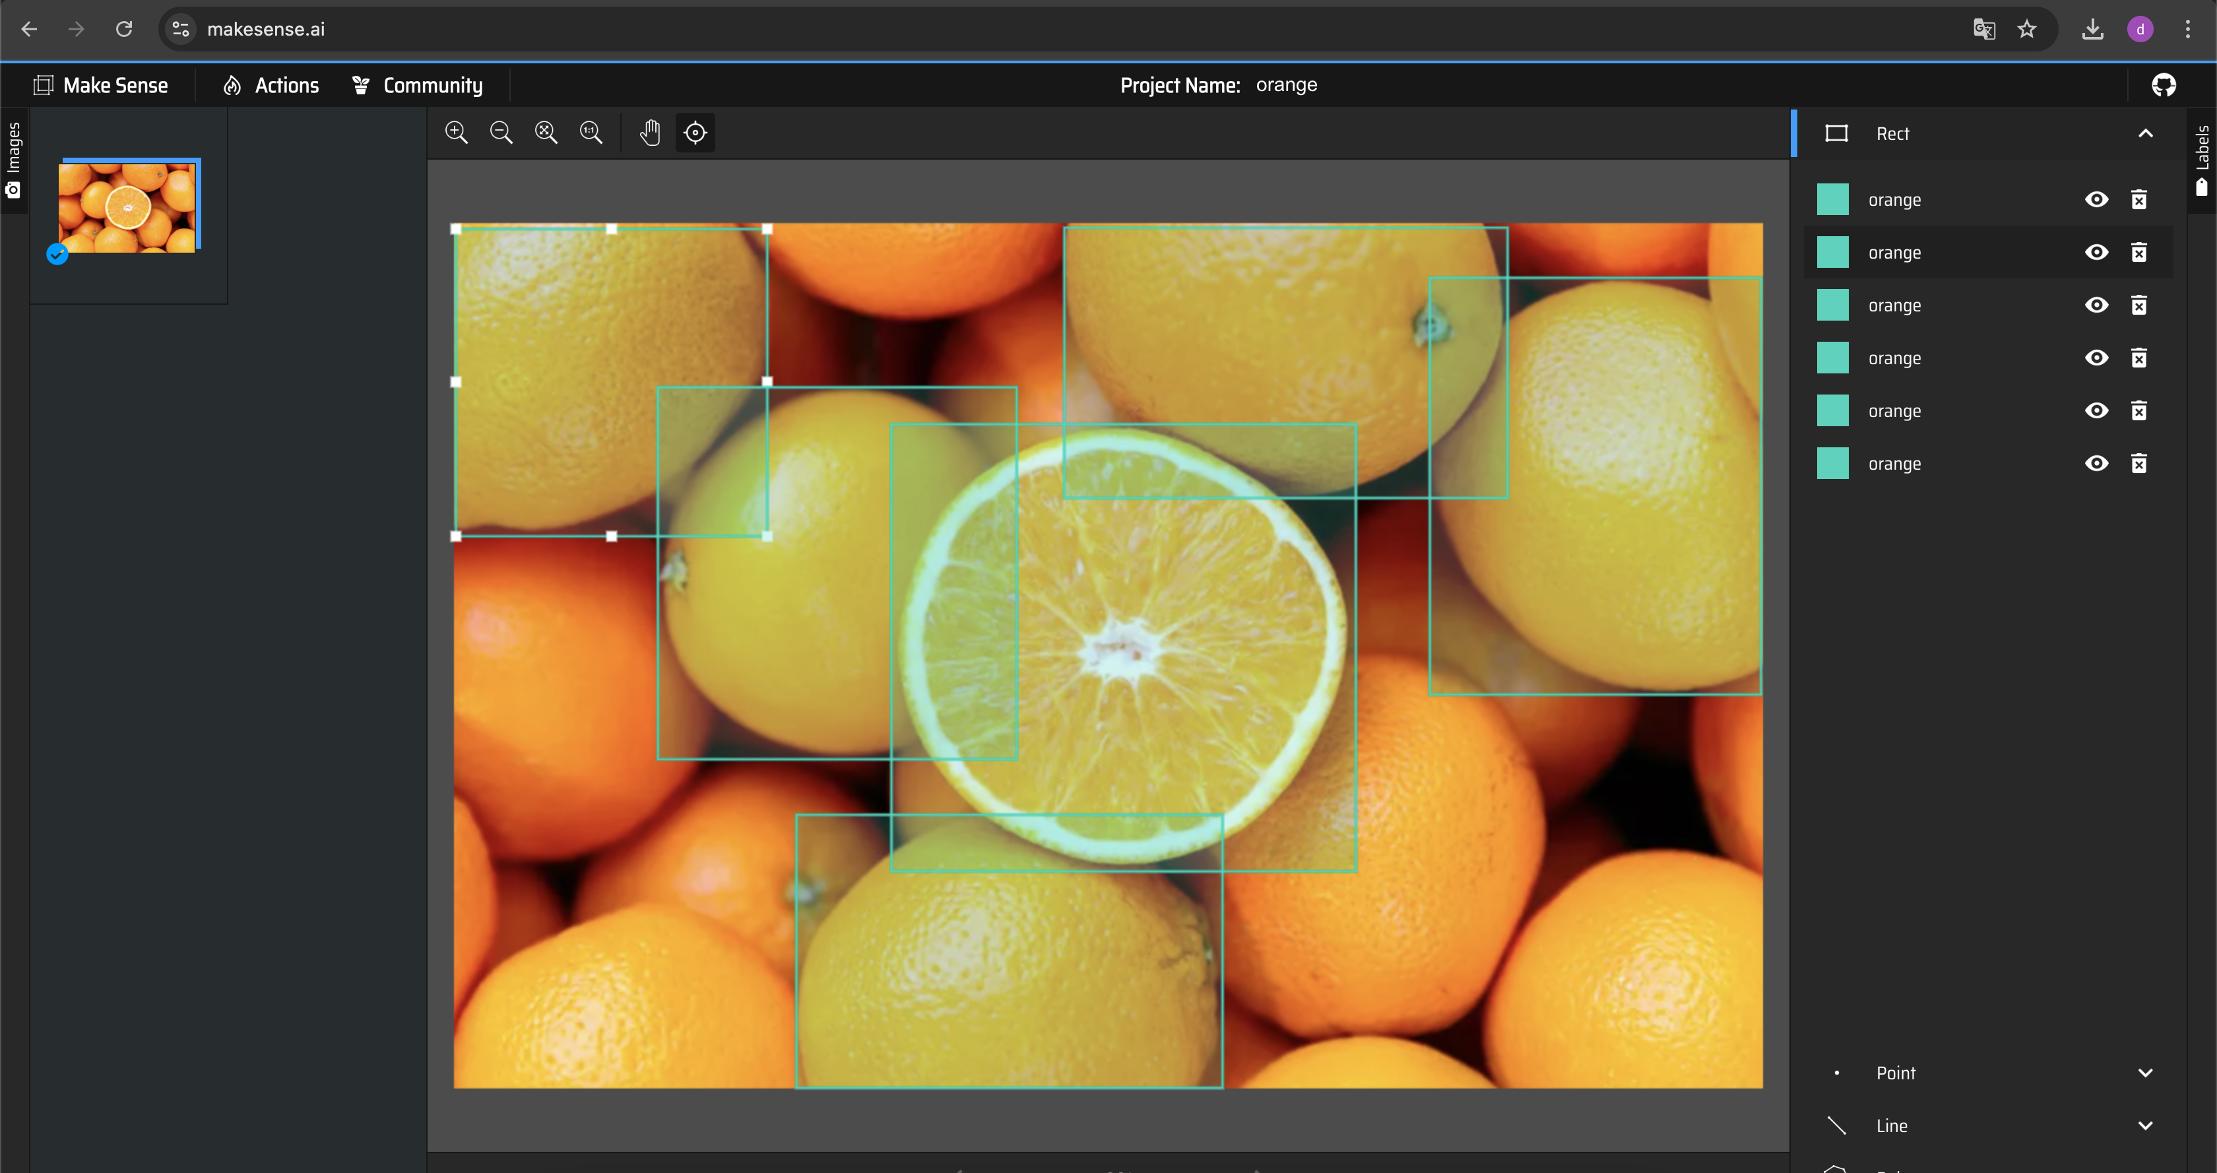Viewport: 2217px width, 1173px height.
Task: Click the Point section header label
Action: (1896, 1072)
